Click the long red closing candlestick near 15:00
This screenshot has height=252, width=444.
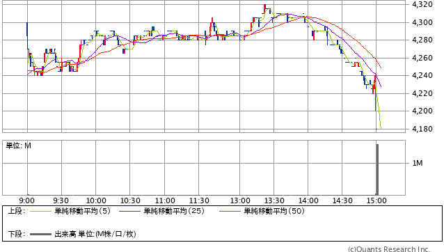click(376, 93)
